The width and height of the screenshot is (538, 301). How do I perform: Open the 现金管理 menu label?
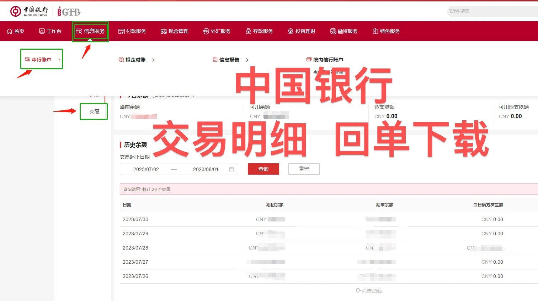[179, 31]
